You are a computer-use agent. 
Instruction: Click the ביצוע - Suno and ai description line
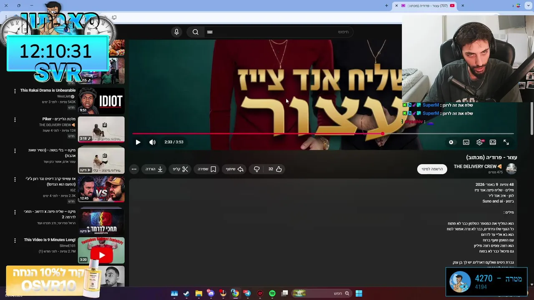498,201
